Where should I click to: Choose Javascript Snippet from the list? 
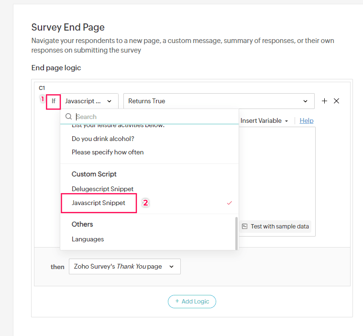99,203
